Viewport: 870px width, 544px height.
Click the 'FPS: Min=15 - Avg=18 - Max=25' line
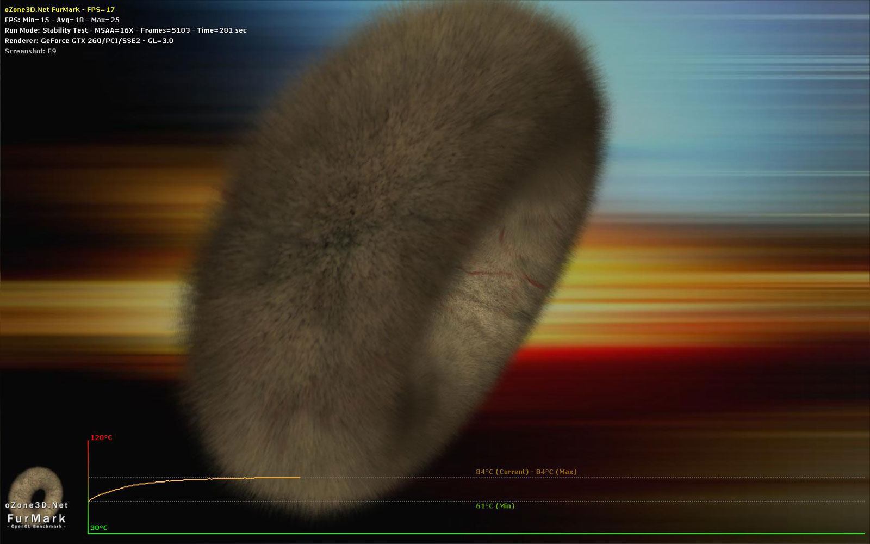[x=62, y=20]
